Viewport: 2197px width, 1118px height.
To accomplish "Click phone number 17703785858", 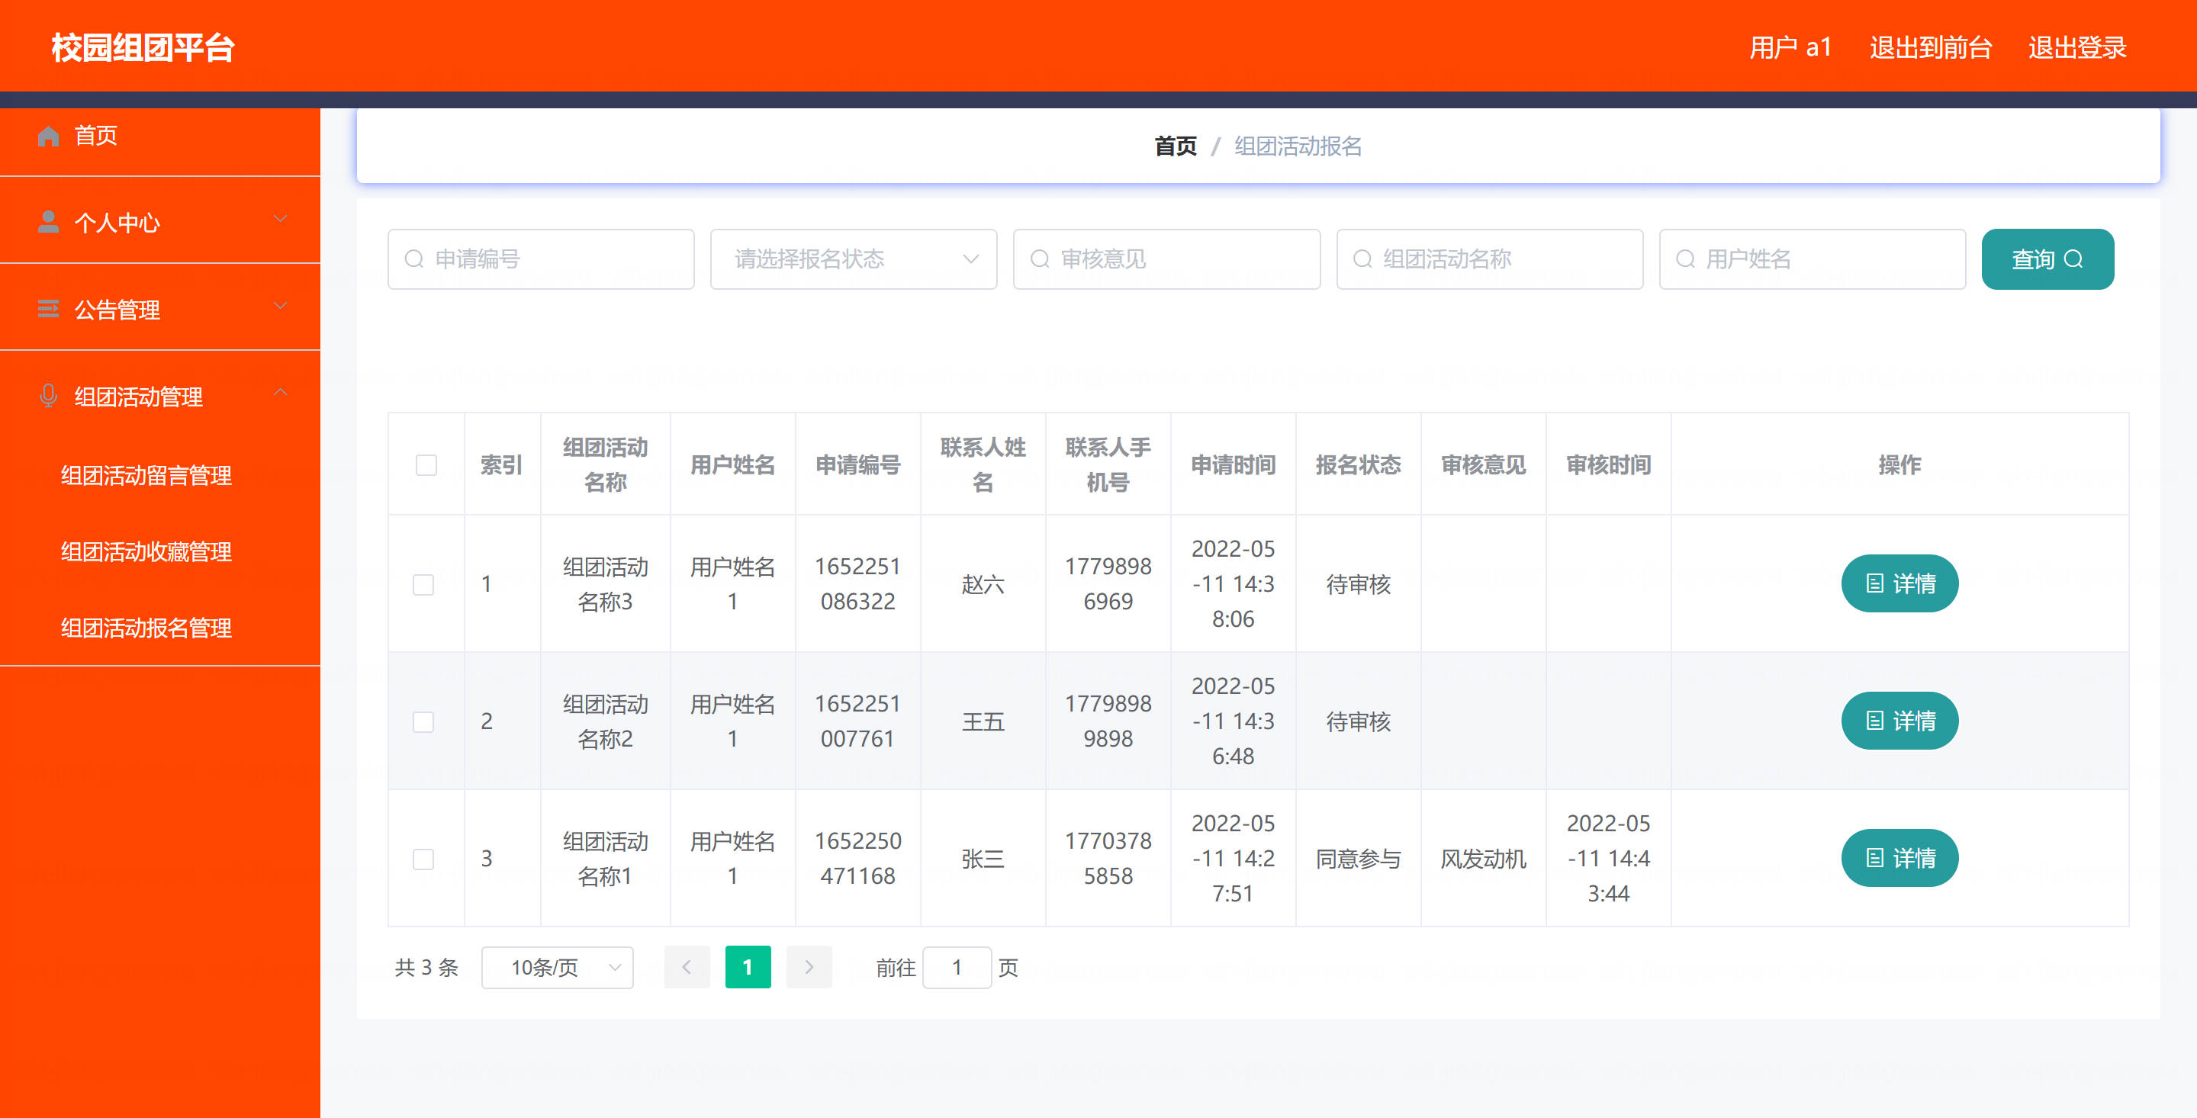I will pos(1108,858).
